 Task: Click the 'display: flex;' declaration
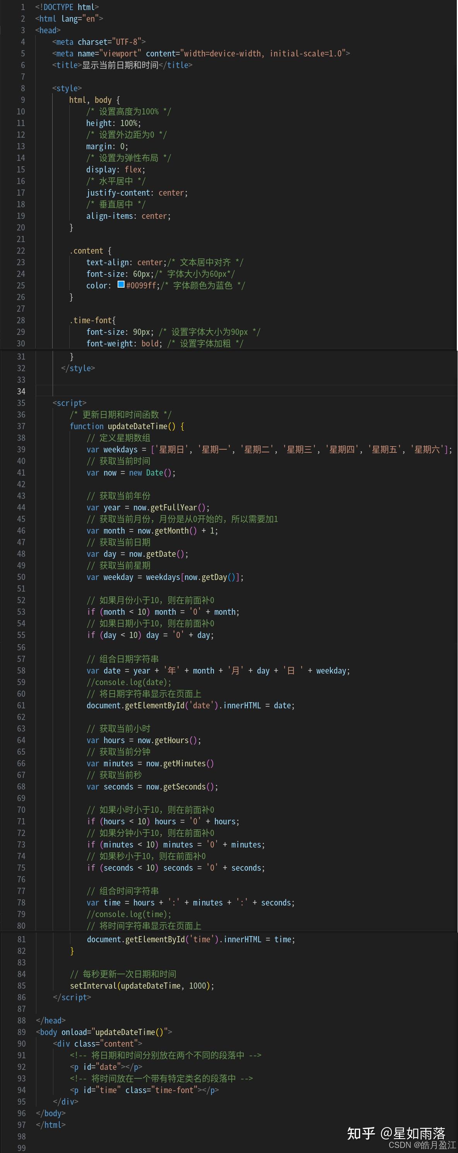click(x=116, y=170)
